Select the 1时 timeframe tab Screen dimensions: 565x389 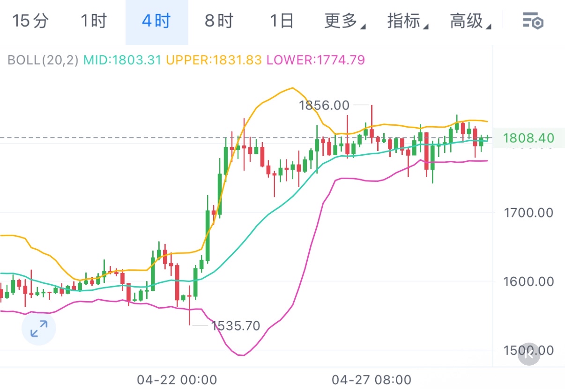(x=94, y=22)
